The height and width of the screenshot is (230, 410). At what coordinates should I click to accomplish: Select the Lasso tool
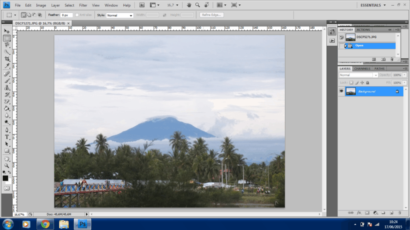7,45
